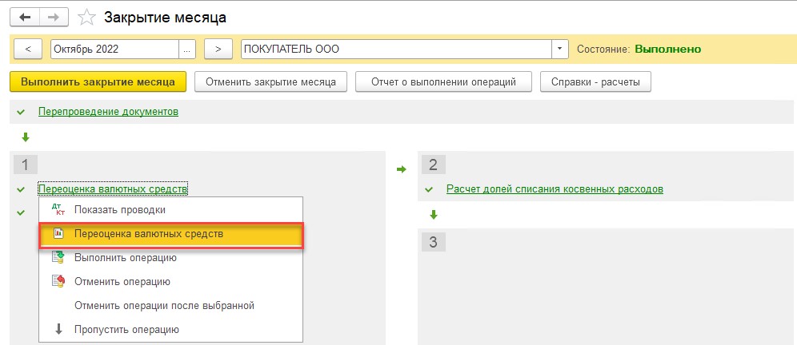Expand the organization dropdown arrow
Screen dimensions: 797x345
pos(560,50)
